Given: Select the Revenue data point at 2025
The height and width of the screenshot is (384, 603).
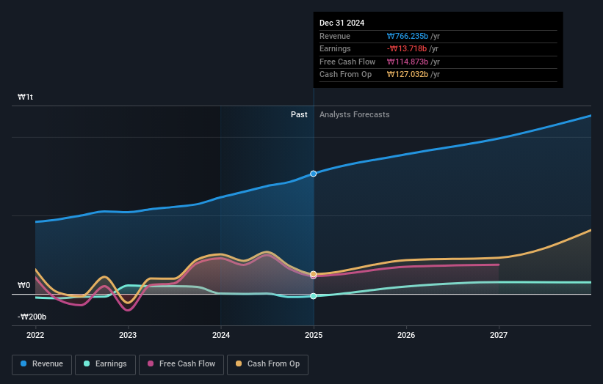Looking at the screenshot, I should (x=314, y=174).
